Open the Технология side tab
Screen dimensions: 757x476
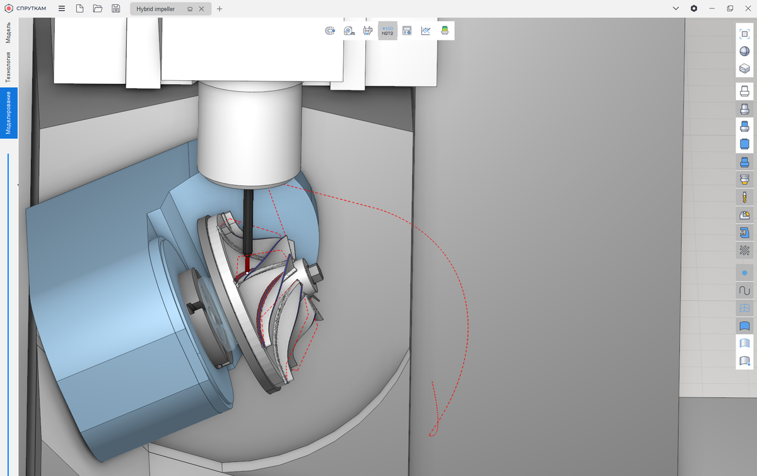tap(9, 67)
